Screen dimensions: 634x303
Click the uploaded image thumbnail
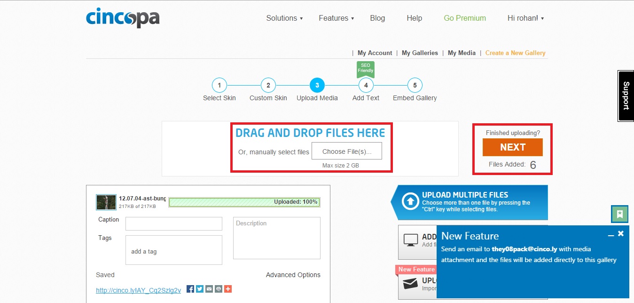click(106, 202)
